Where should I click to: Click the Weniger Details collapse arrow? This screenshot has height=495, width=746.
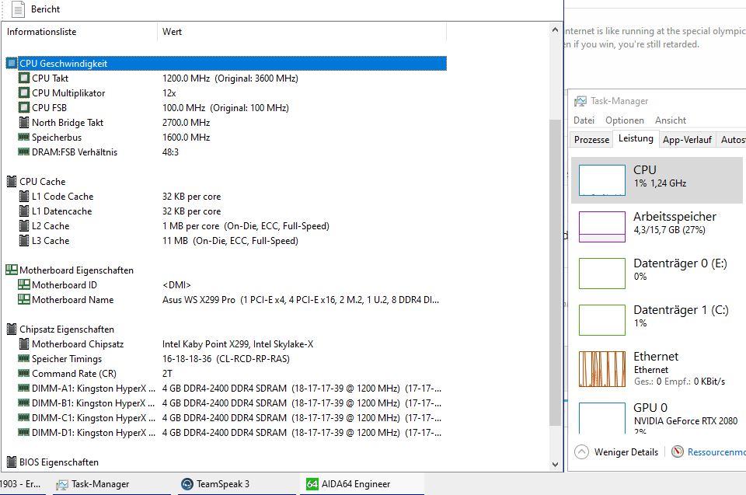[581, 451]
